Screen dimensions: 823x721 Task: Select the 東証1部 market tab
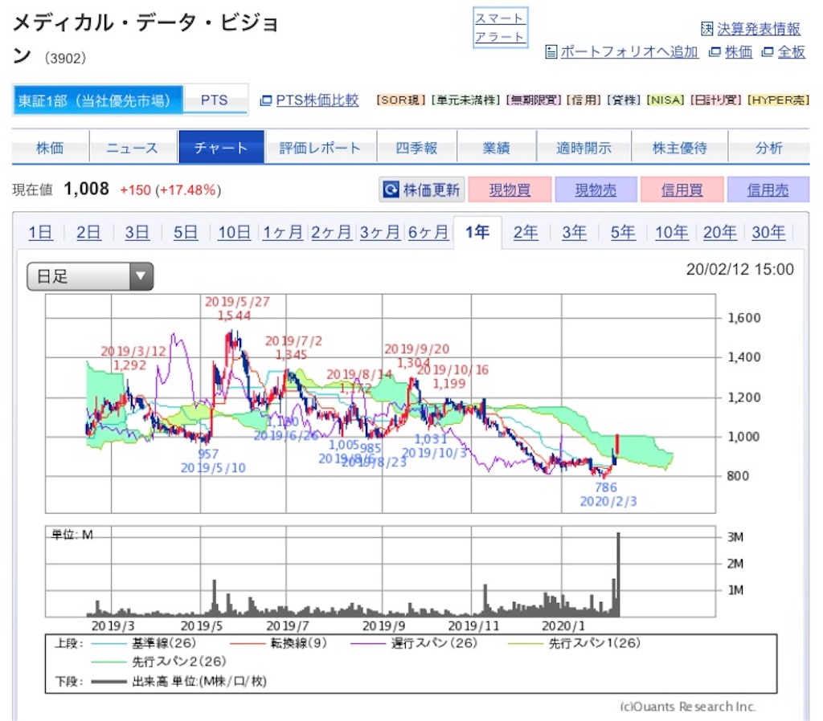[x=98, y=100]
